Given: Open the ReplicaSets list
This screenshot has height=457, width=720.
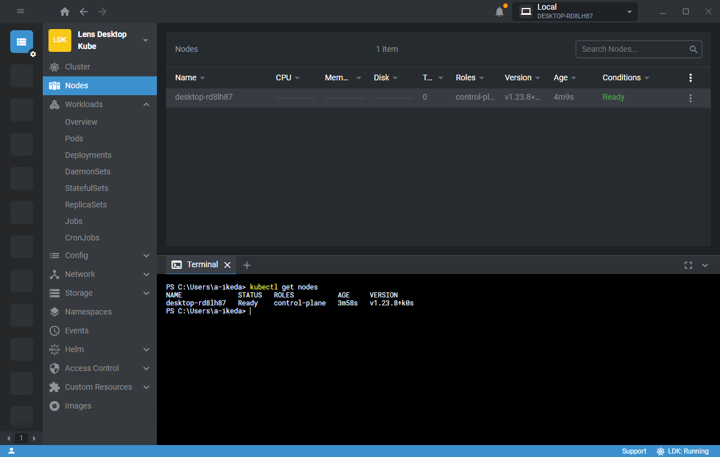Looking at the screenshot, I should point(86,205).
